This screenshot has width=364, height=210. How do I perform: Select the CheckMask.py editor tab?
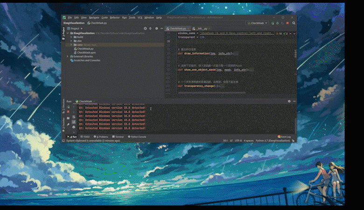tap(178, 28)
